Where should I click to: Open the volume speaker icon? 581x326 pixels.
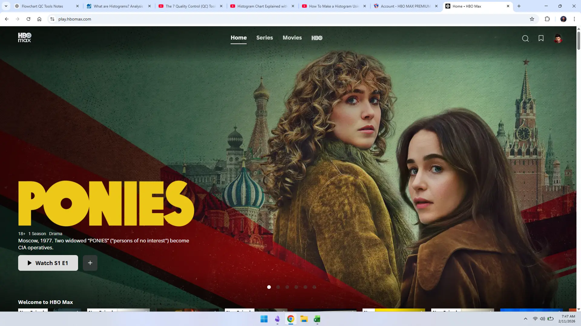(543, 319)
